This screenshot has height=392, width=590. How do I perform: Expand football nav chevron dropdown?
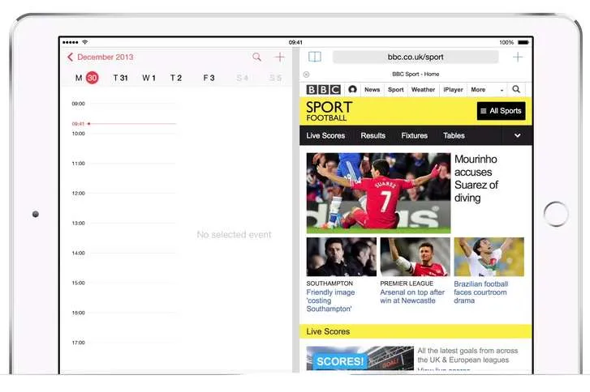click(518, 135)
